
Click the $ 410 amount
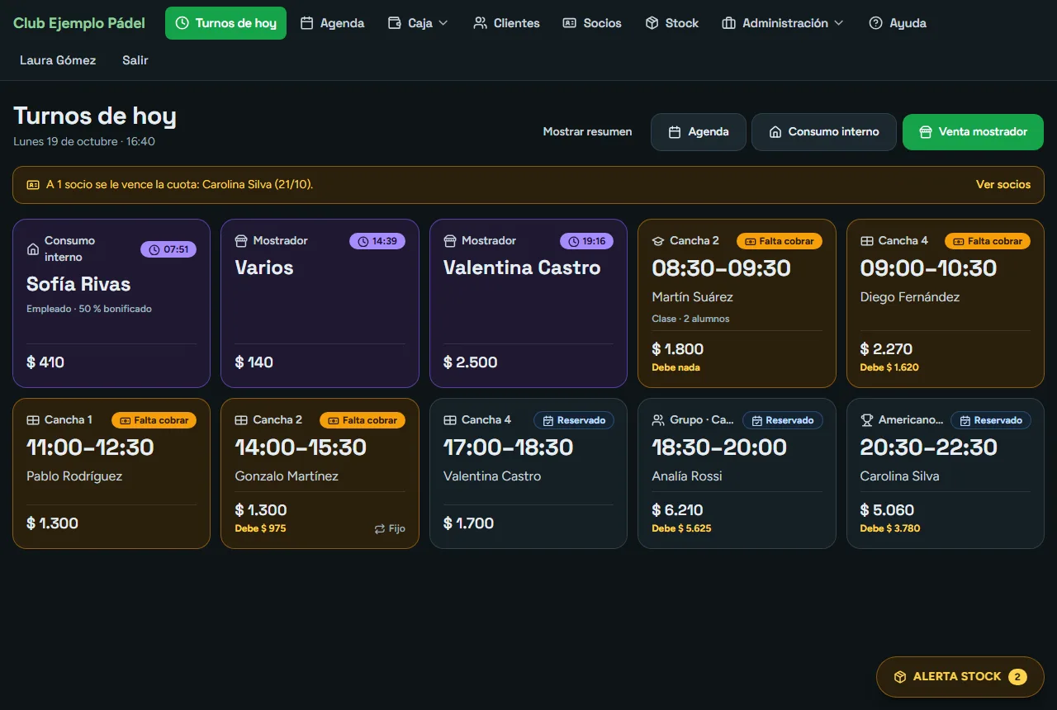coord(45,362)
